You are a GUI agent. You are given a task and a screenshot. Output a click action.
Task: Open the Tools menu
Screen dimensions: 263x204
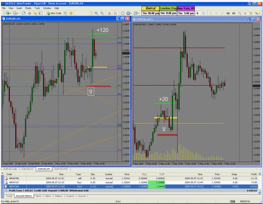[x=37, y=8]
